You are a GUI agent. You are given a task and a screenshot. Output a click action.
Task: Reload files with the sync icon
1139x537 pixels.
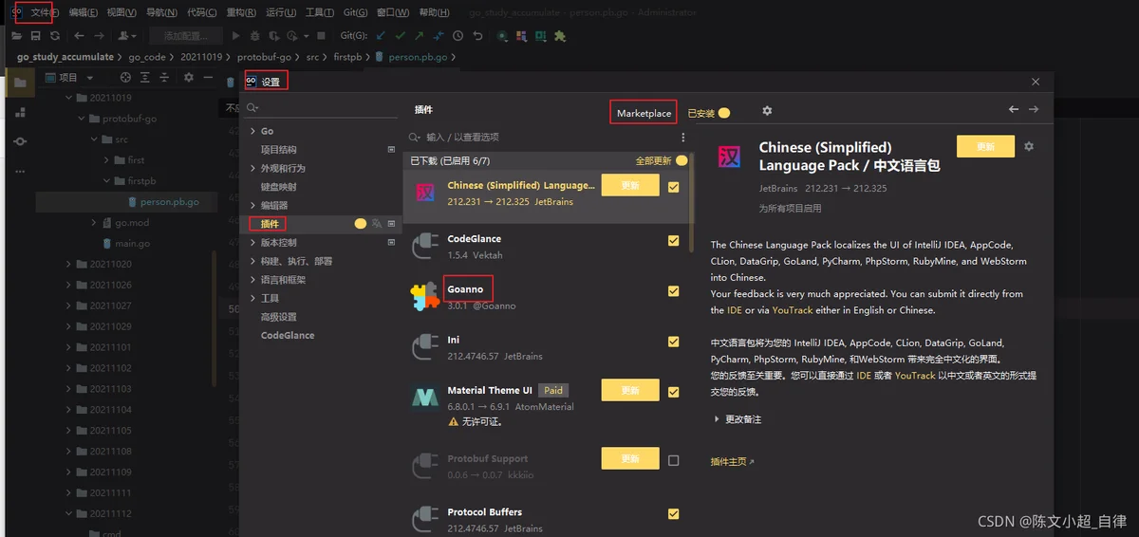pos(55,36)
